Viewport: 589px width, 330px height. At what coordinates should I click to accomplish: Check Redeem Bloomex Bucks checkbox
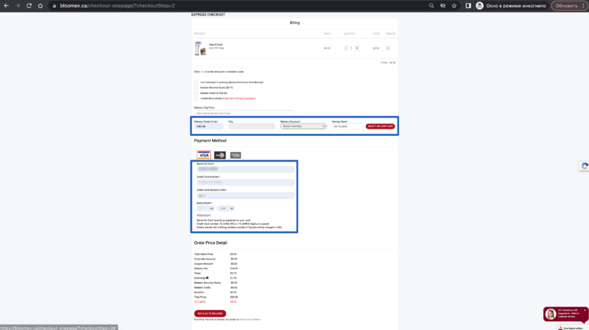[x=196, y=87]
